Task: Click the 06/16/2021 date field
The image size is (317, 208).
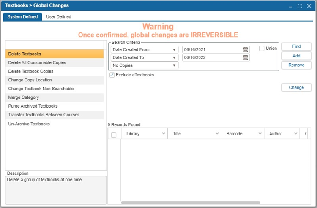Action: coord(216,50)
